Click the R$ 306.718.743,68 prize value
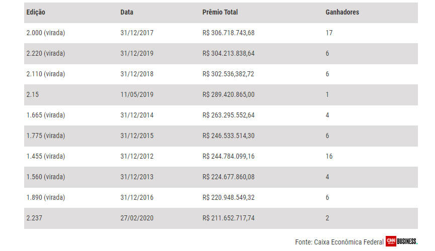435x251 pixels. (228, 33)
